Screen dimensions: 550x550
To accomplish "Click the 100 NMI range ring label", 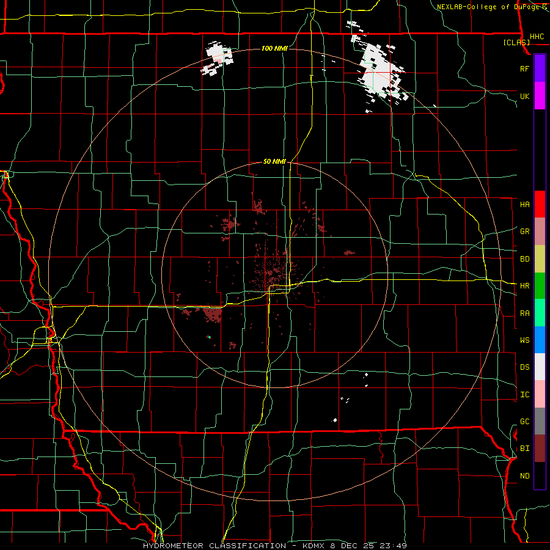I will [274, 48].
